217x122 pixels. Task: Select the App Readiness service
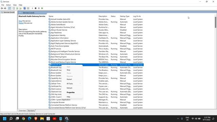[x=56, y=33]
